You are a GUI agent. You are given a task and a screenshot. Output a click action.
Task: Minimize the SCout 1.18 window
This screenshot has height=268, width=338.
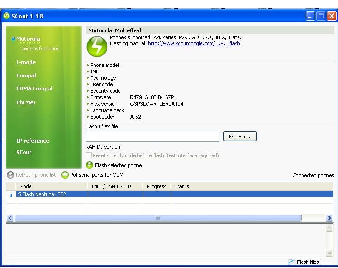coord(310,16)
